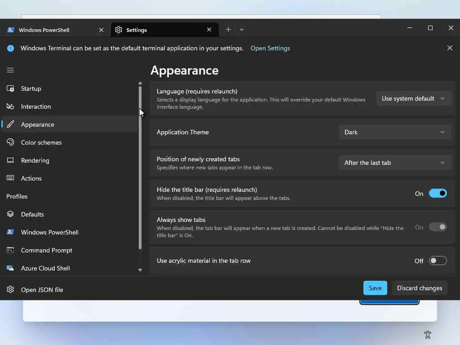Click the sidebar vertical scrollbar thumb

click(140, 168)
